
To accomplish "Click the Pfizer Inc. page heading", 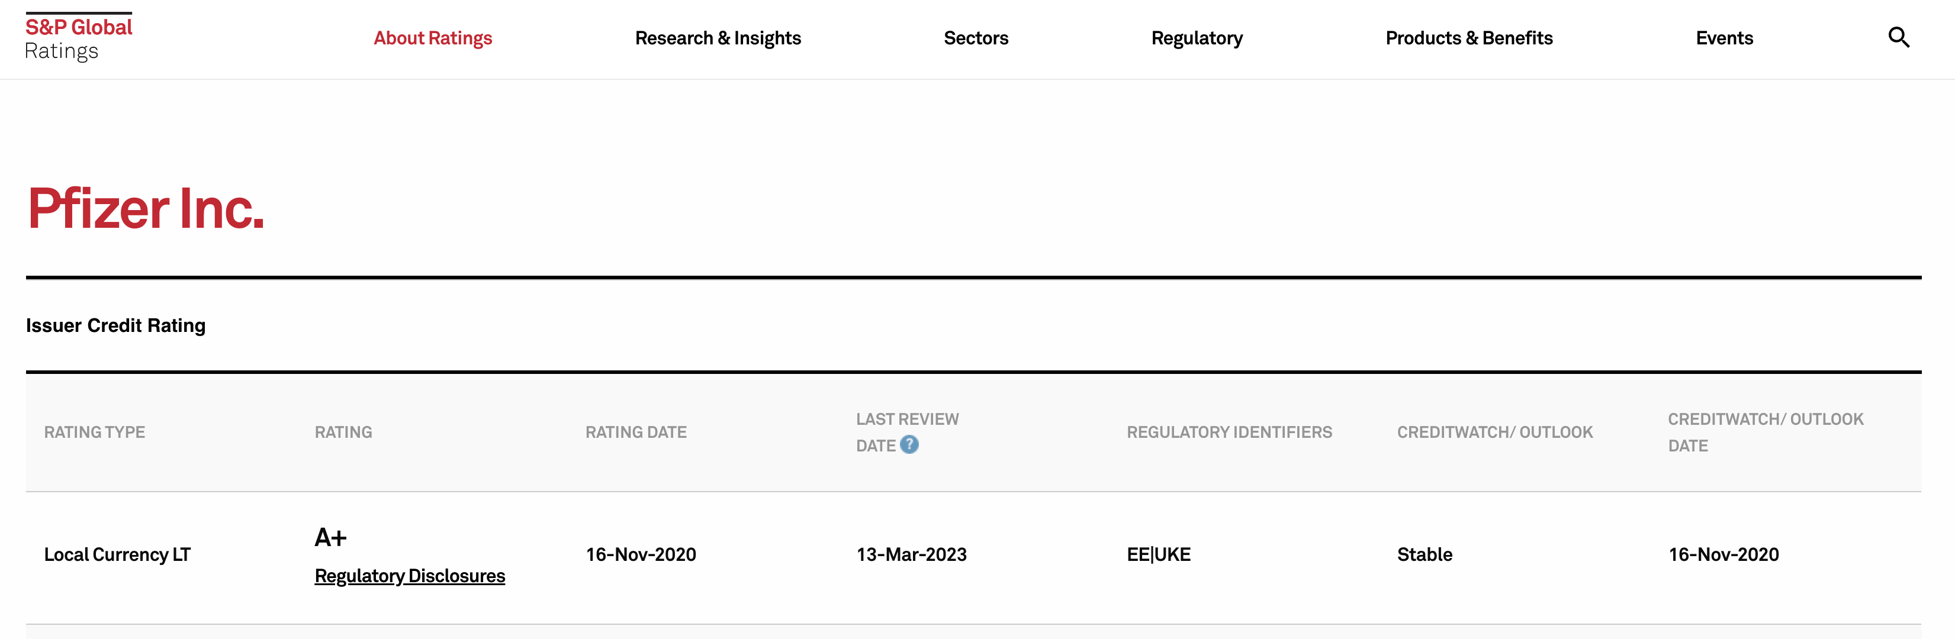I will click(146, 208).
